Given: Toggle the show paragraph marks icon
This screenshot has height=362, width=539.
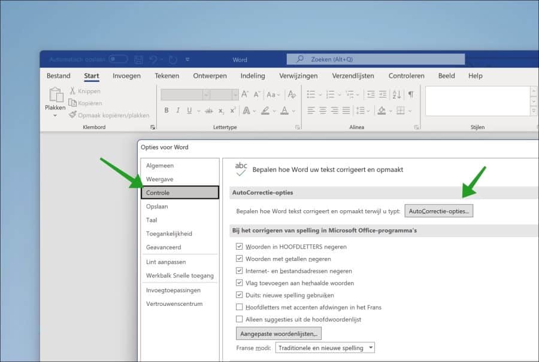Looking at the screenshot, I should tap(411, 94).
